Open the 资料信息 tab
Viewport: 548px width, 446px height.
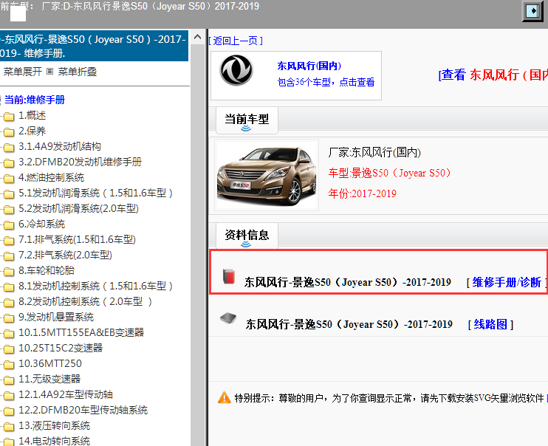[x=247, y=236]
